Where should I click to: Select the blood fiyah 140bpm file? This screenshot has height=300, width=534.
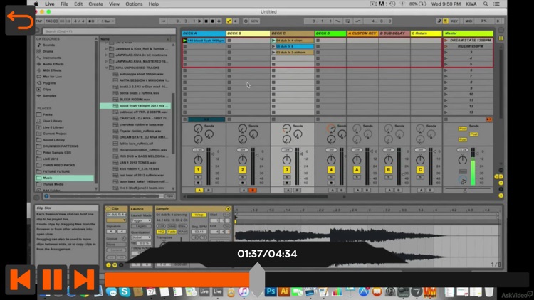point(135,106)
